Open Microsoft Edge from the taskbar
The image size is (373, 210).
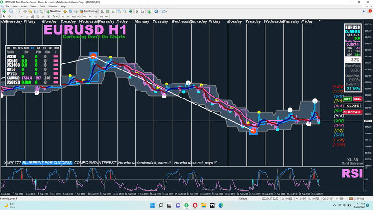221,205
